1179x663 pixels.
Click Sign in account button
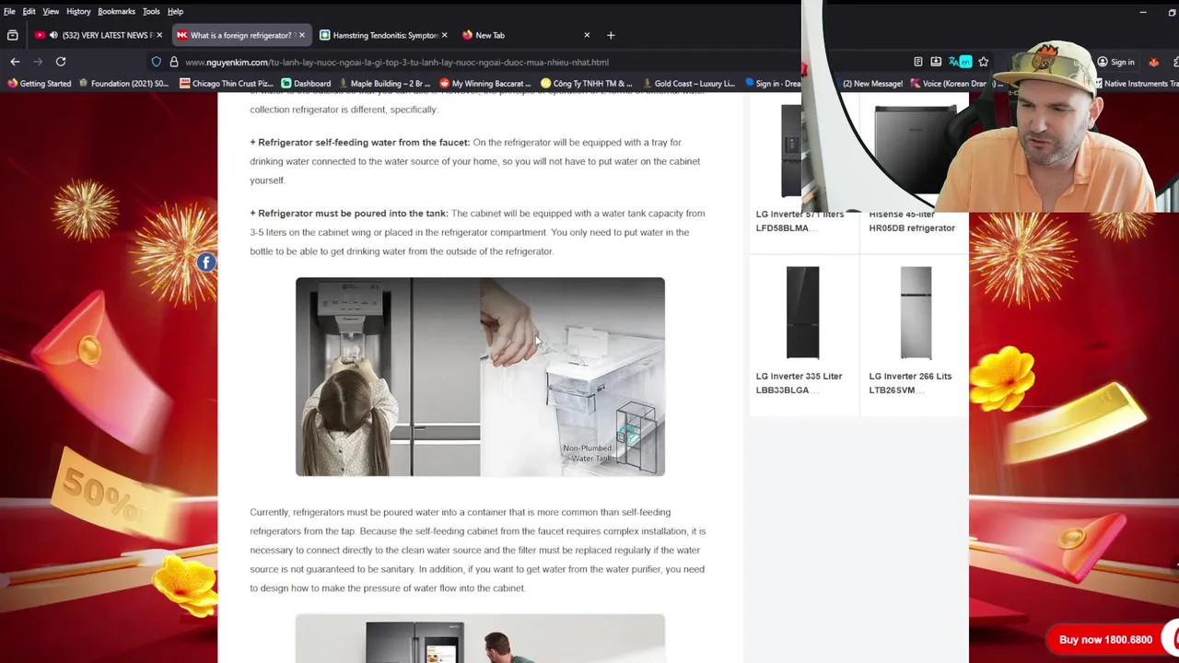tap(1115, 62)
